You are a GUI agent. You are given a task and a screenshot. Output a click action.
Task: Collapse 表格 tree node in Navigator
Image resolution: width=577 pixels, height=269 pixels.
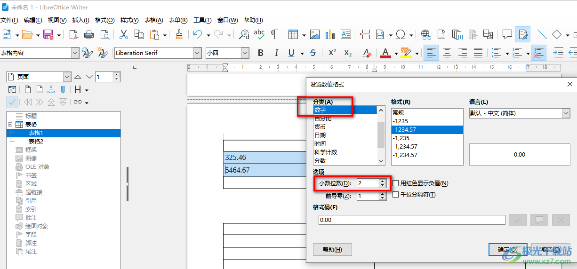[x=10, y=125]
